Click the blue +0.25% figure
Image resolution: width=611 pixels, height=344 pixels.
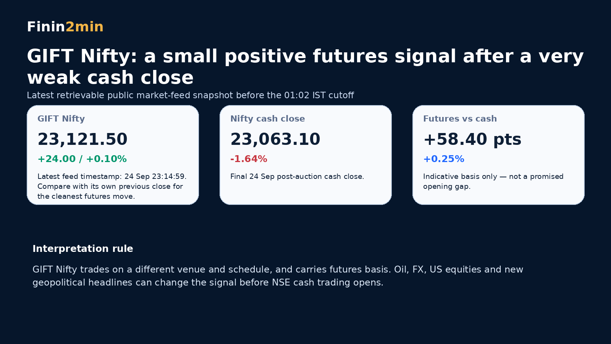click(444, 159)
